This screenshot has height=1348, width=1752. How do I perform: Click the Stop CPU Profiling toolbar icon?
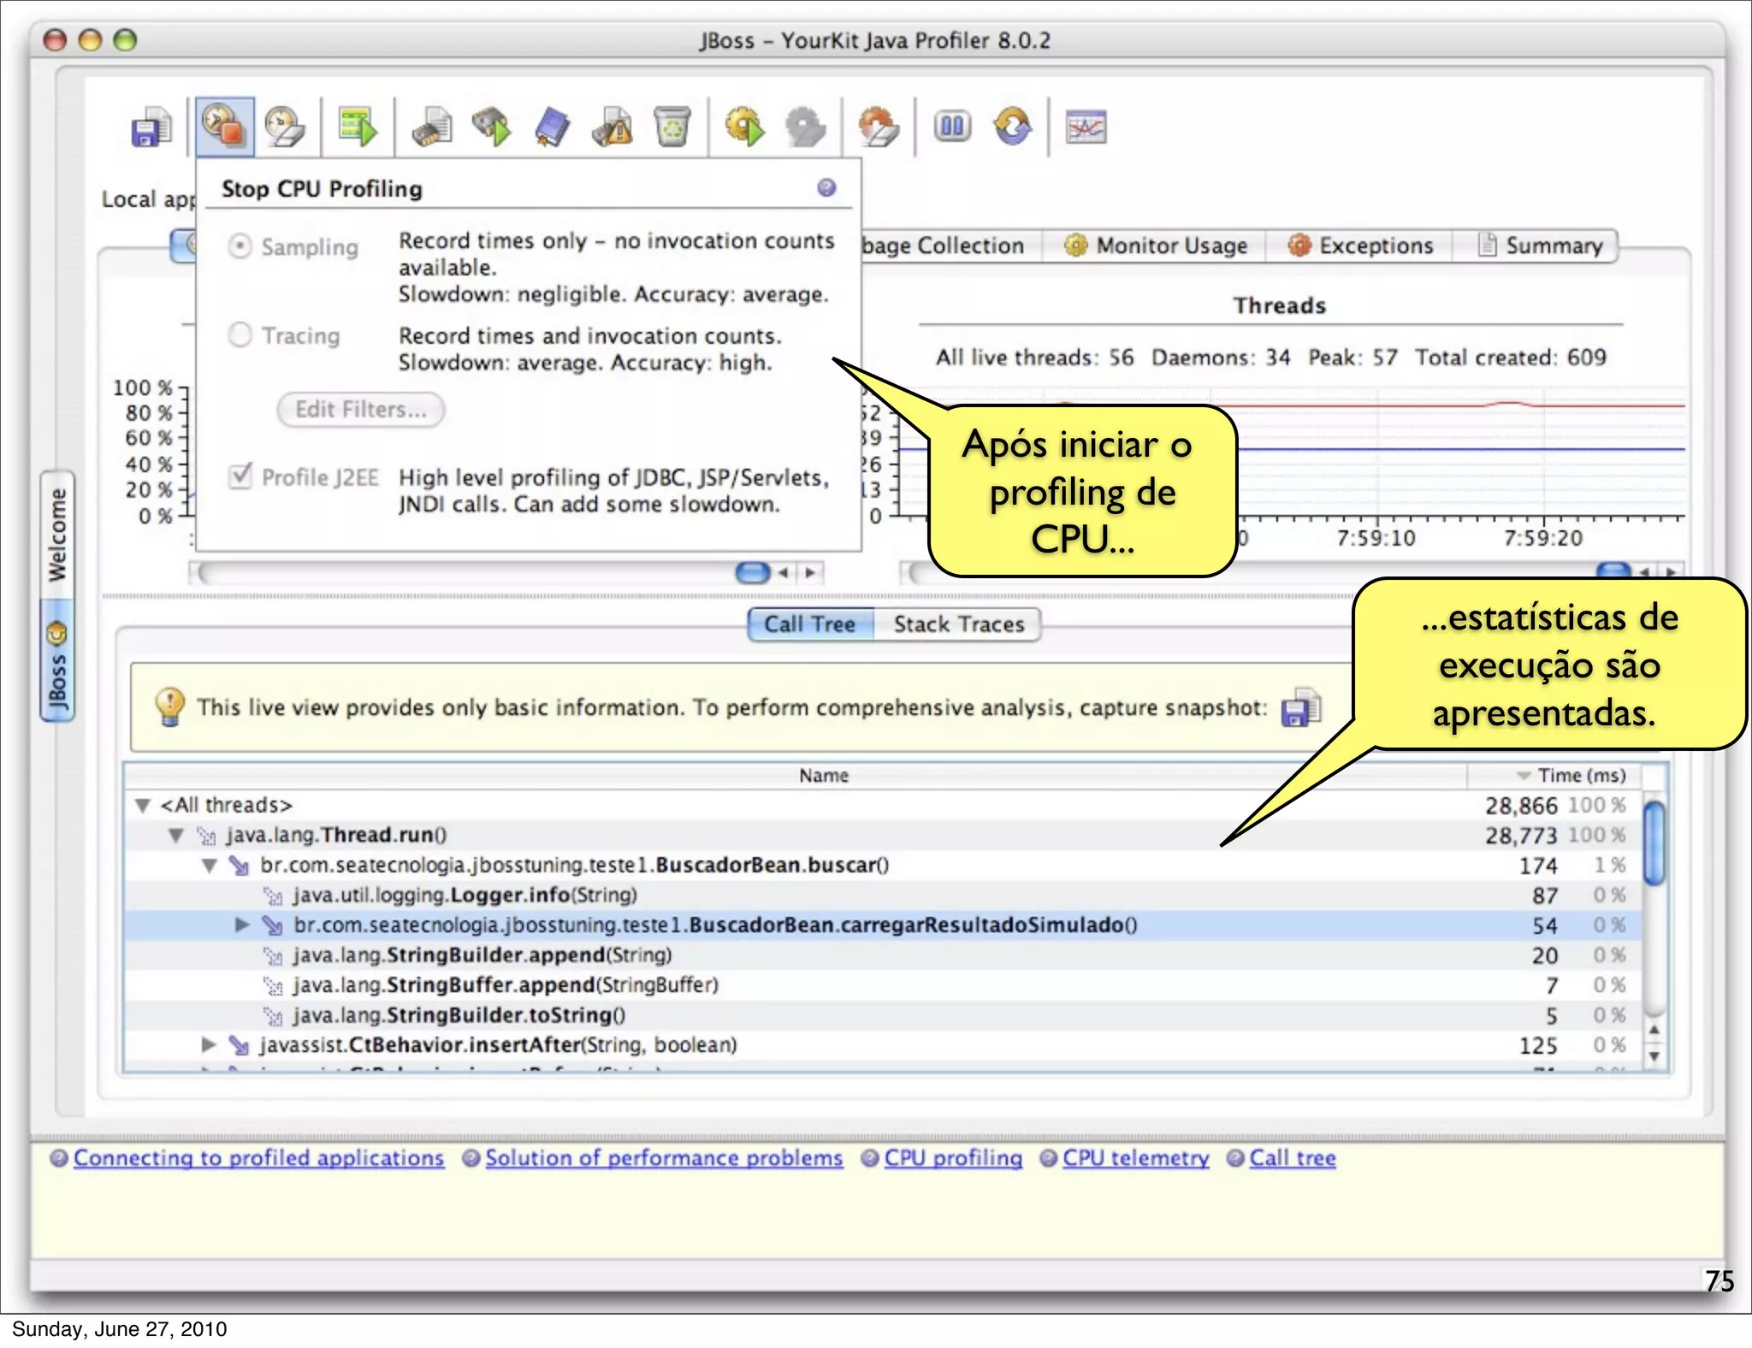click(x=224, y=127)
